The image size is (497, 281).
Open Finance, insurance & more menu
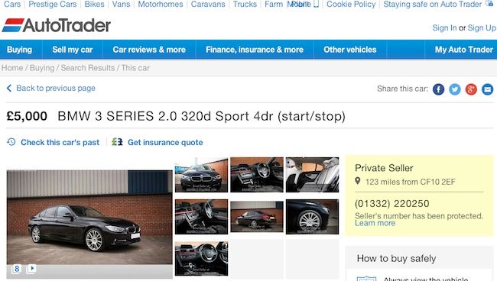[x=255, y=50]
